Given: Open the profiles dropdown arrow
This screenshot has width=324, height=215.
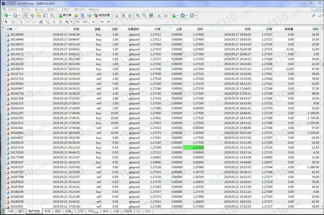Looking at the screenshot, I should 19,15.
